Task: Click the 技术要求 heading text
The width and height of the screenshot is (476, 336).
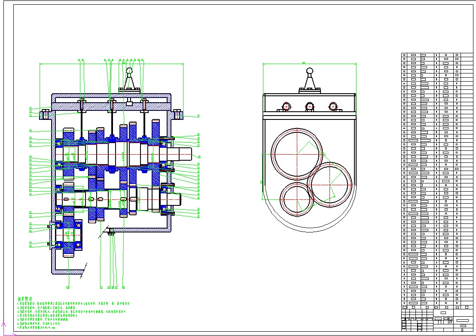Action: (x=25, y=299)
